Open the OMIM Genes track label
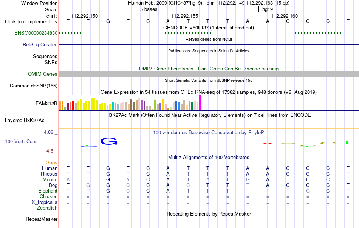The height and width of the screenshot is (228, 359). [x=42, y=74]
